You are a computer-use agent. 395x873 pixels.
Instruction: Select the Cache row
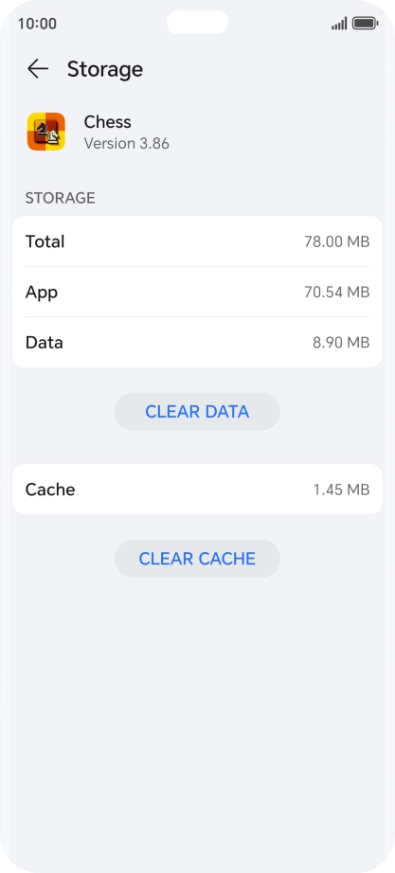[x=197, y=490]
